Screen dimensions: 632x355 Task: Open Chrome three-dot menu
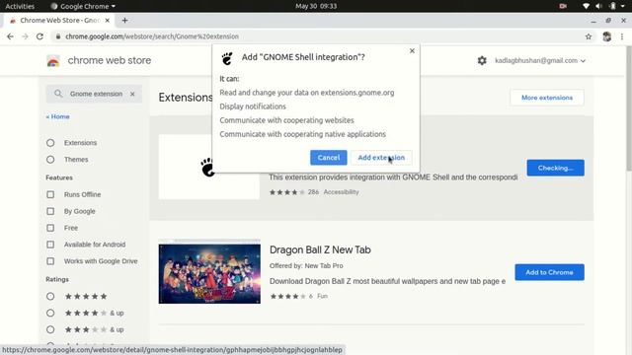pos(622,36)
